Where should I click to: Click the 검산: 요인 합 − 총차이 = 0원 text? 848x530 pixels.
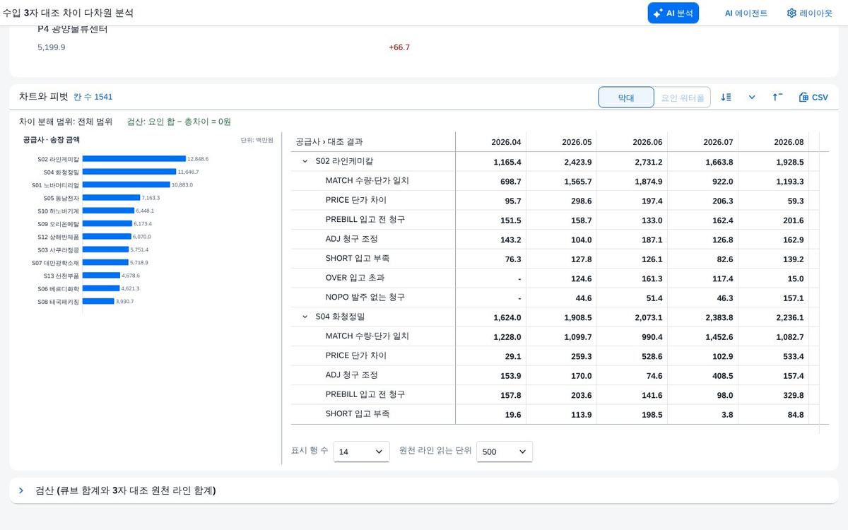pos(179,122)
